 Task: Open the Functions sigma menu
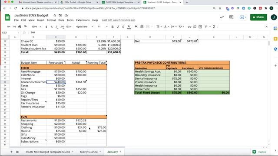click(214, 27)
